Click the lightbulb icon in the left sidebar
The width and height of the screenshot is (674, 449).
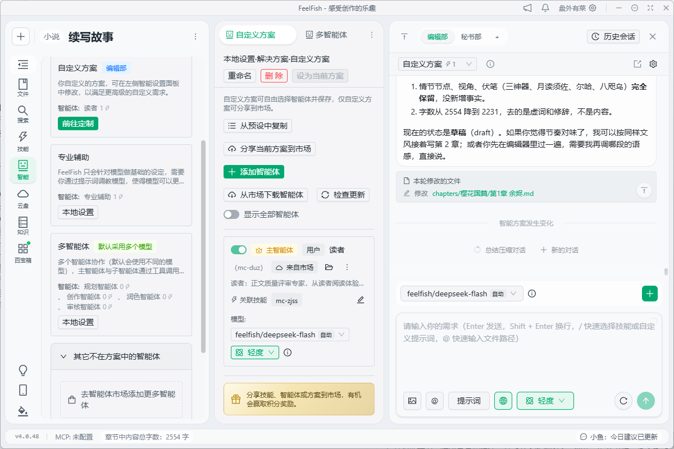coord(23,370)
